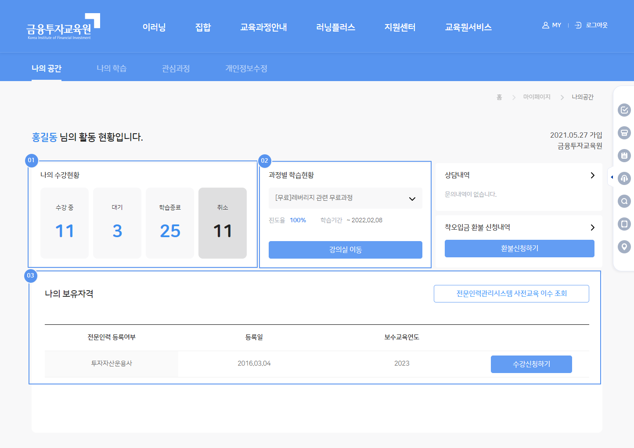Image resolution: width=634 pixels, height=448 pixels.
Task: Click the headset support icon in sidebar
Action: (x=624, y=178)
